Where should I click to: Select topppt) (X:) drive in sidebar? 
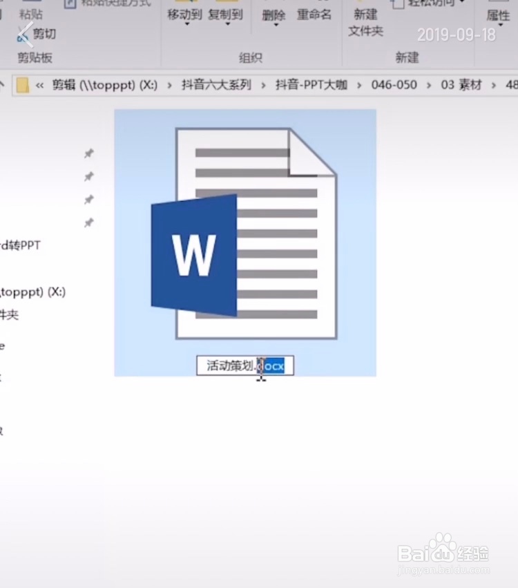coord(32,292)
